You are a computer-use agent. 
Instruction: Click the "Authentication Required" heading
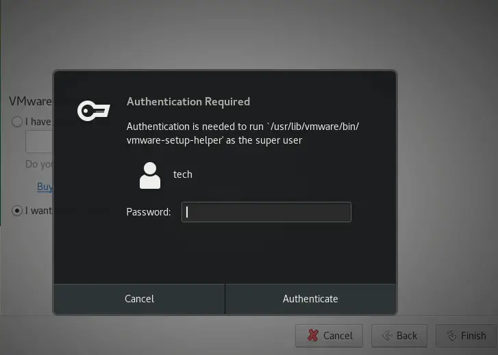[x=188, y=101]
